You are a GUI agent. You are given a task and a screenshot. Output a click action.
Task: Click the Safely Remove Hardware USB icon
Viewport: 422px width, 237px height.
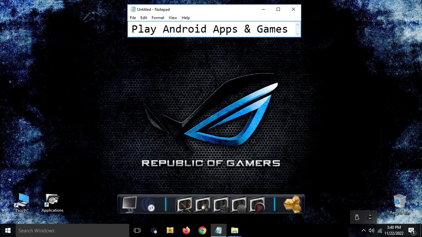[x=357, y=217]
